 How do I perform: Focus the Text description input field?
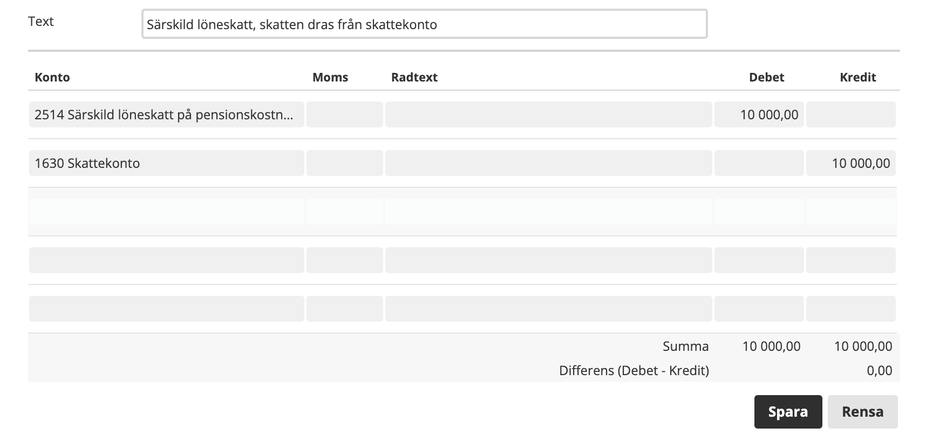424,24
